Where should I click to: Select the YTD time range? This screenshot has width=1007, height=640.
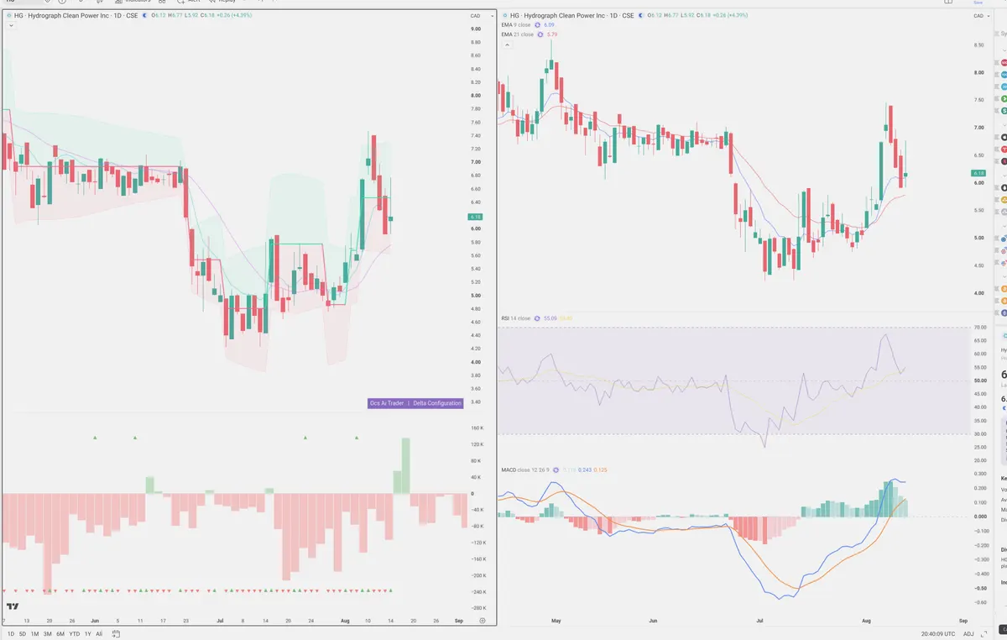click(x=75, y=633)
